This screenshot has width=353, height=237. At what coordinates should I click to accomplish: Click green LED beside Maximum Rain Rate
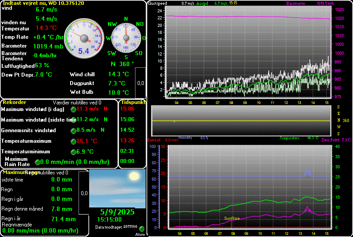coord(38,162)
